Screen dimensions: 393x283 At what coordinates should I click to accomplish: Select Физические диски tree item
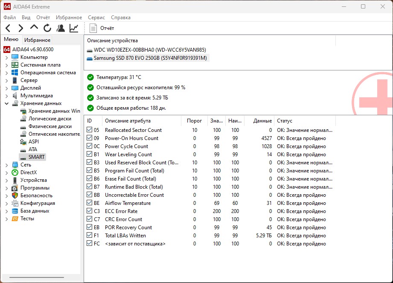pos(50,126)
